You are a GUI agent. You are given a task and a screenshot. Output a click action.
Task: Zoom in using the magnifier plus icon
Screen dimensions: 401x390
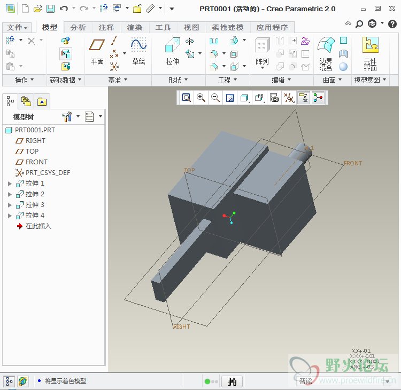(201, 98)
